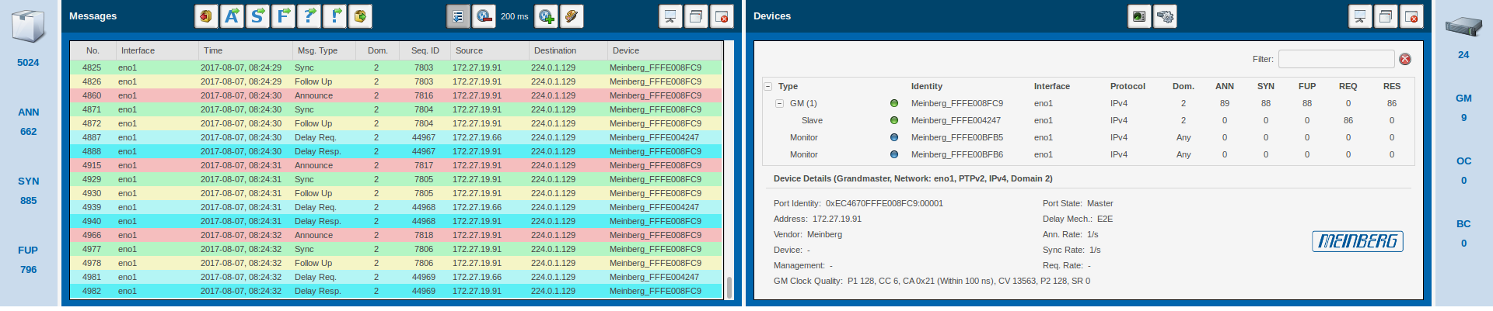This screenshot has width=1493, height=311.
Task: Open device settings via the gear icon
Action: (x=1165, y=16)
